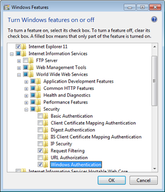Screen dimensions: 165x192
Task: Toggle the Security feature checkbox
Action: pyautogui.click(x=33, y=109)
